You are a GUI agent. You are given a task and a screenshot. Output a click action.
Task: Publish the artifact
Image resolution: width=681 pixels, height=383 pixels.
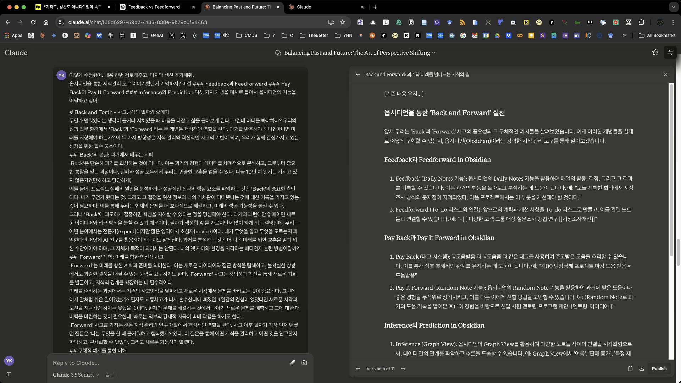pos(659,368)
